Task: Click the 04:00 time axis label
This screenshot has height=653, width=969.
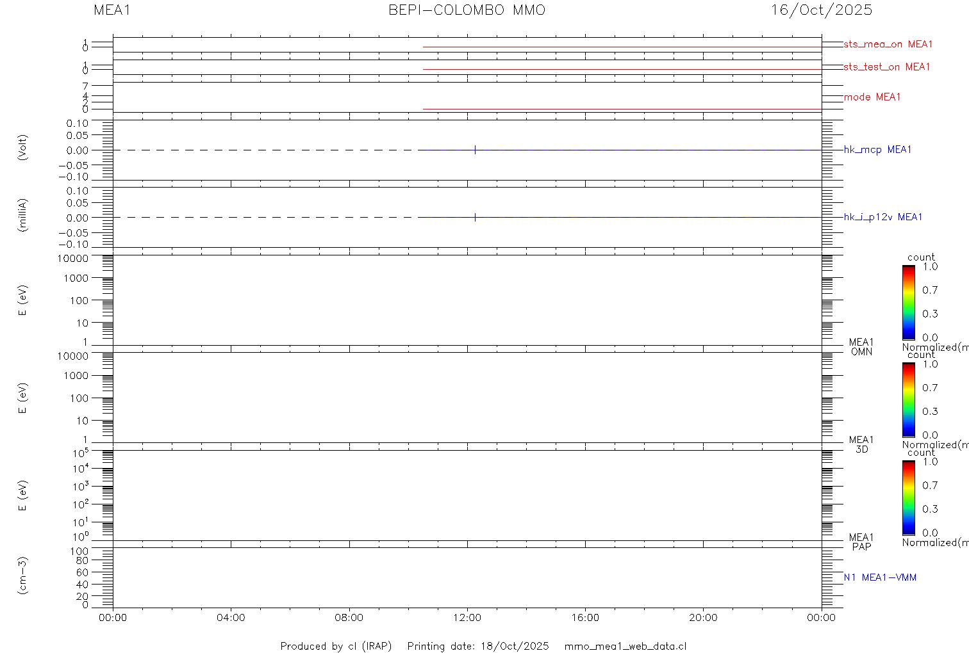Action: coord(231,618)
